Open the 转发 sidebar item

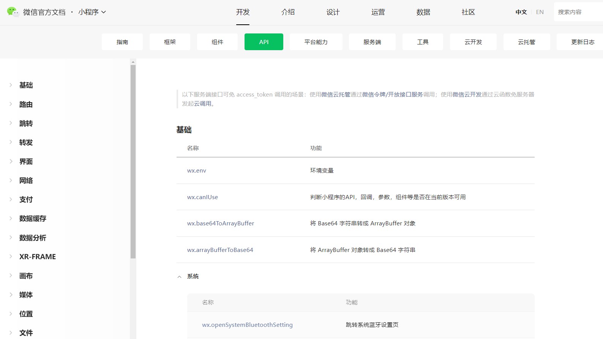click(26, 142)
